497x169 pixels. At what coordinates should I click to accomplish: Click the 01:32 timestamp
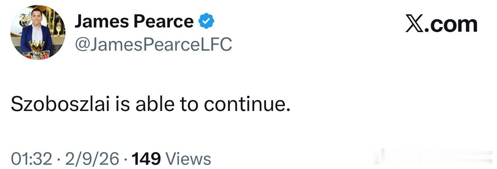click(x=31, y=159)
